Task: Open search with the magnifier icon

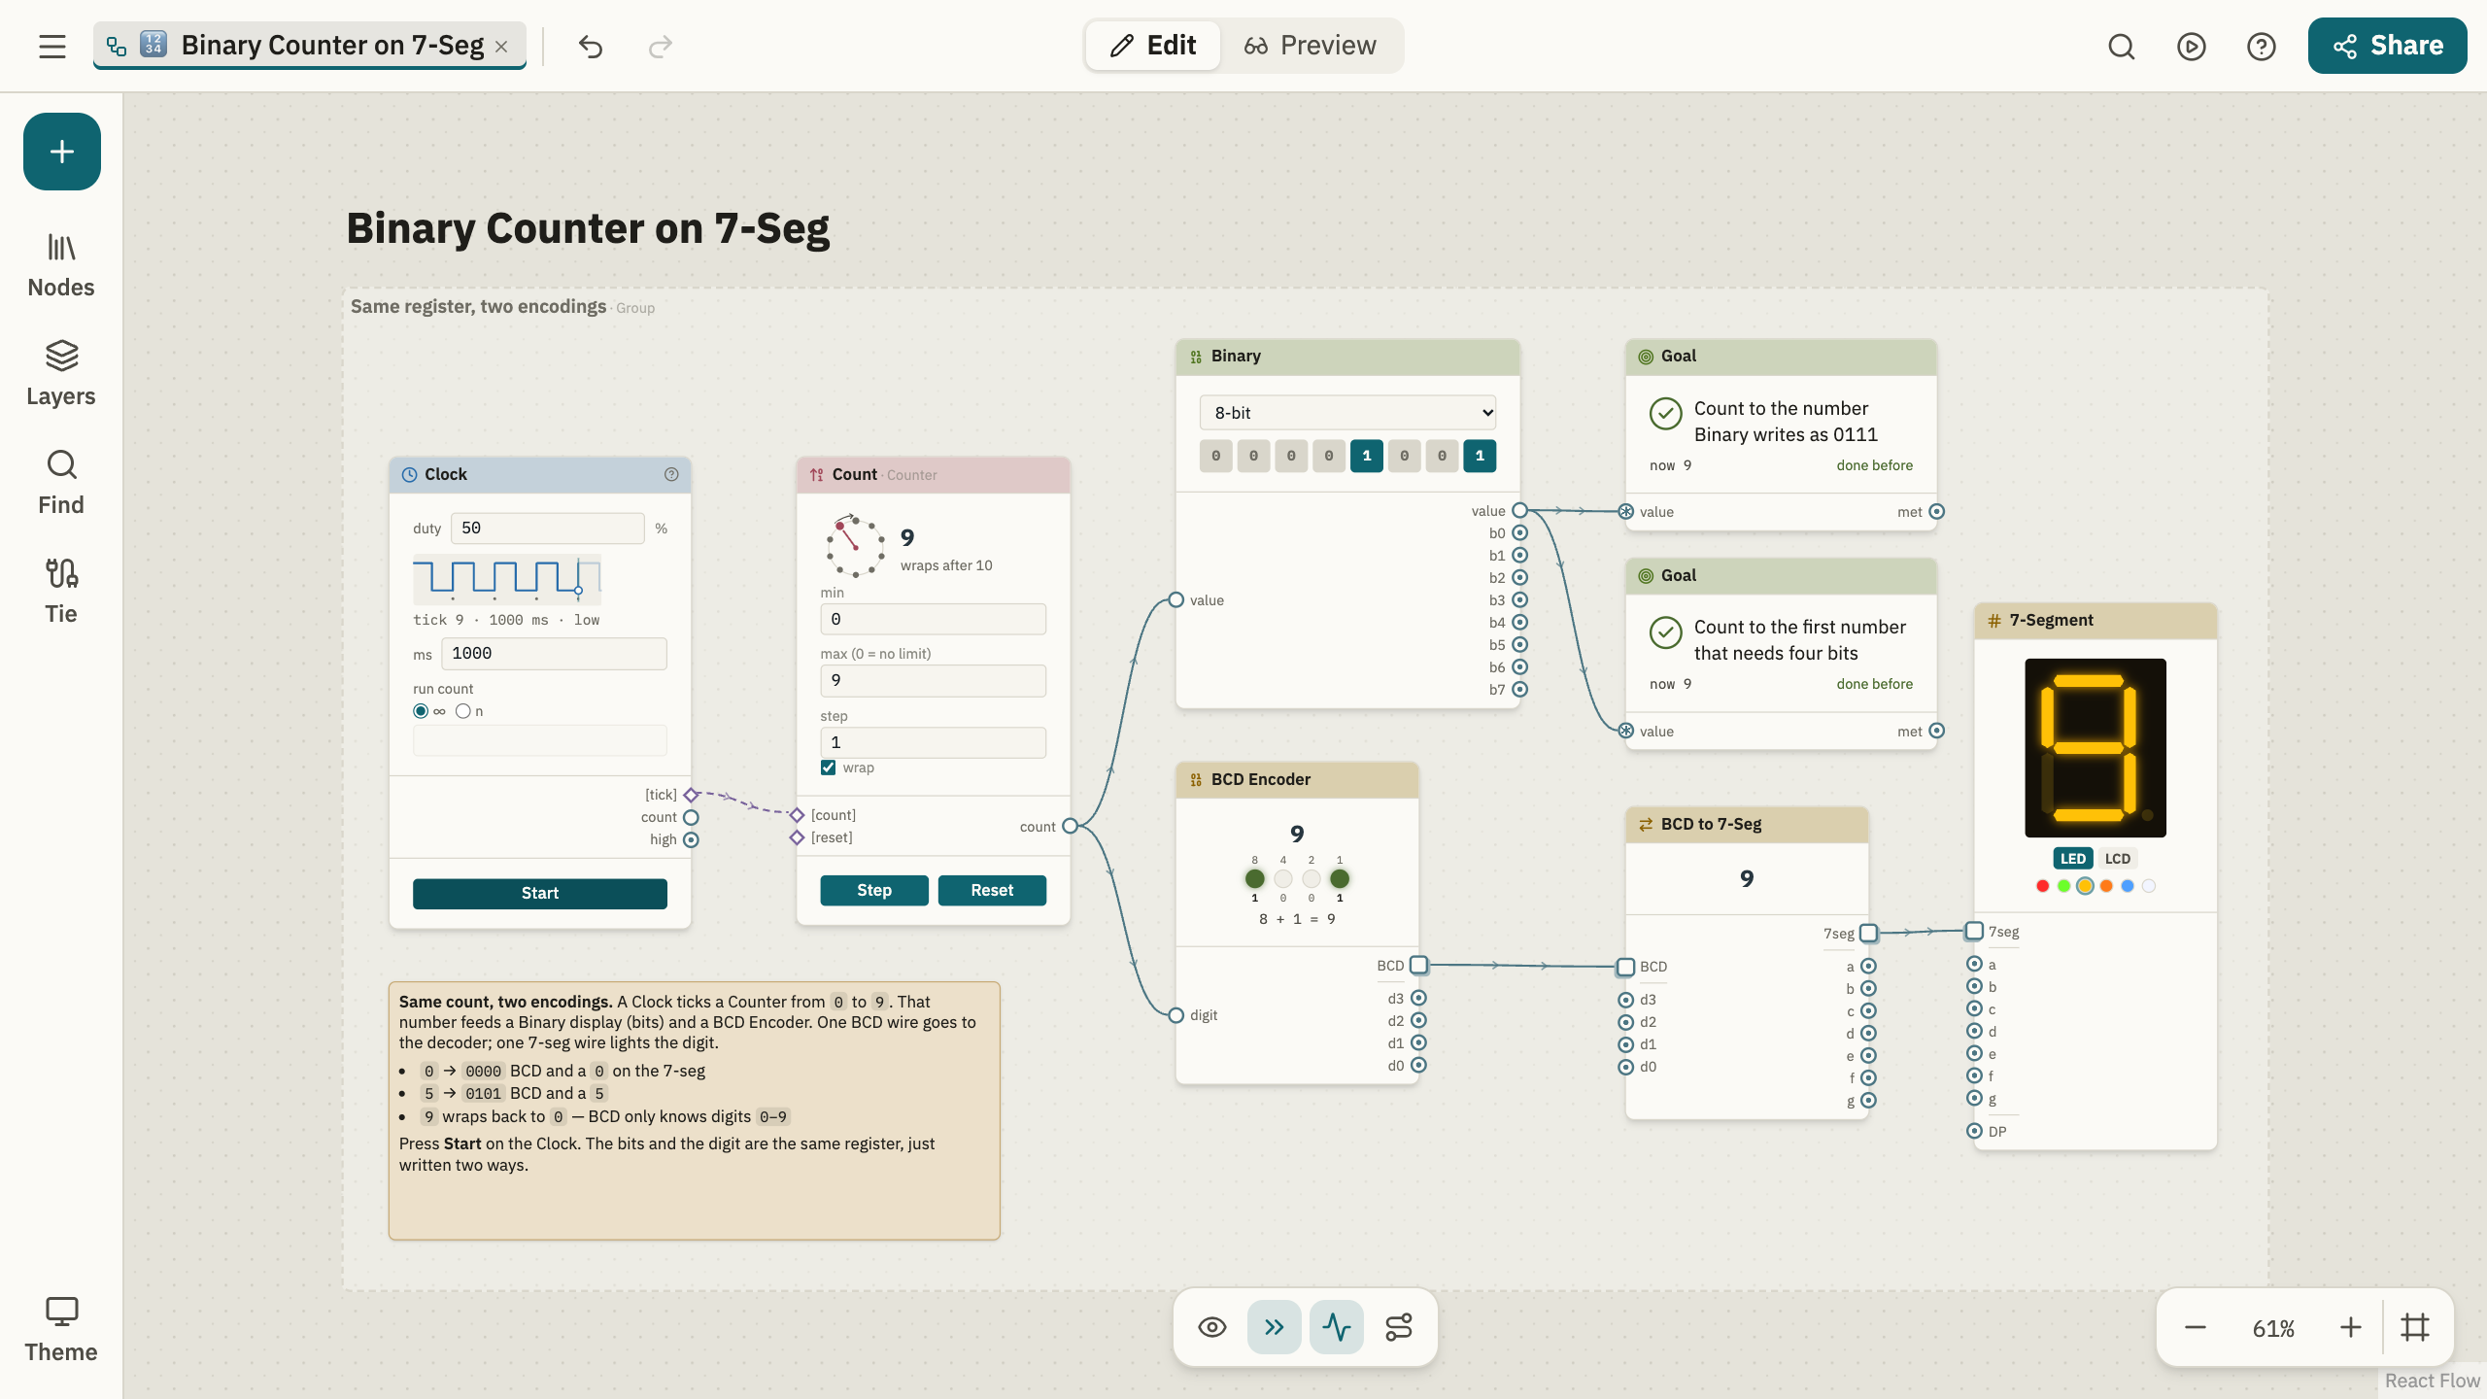Action: coord(2122,46)
